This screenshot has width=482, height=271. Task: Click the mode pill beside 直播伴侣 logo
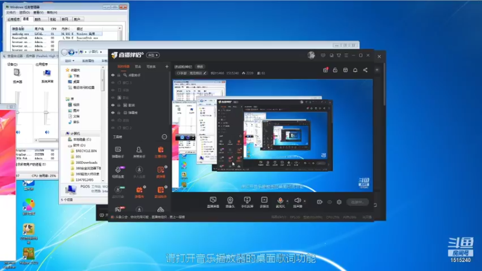153,55
